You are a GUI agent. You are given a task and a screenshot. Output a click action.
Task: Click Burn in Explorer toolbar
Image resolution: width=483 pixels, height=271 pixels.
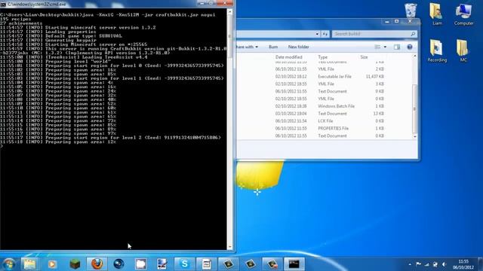pos(273,47)
